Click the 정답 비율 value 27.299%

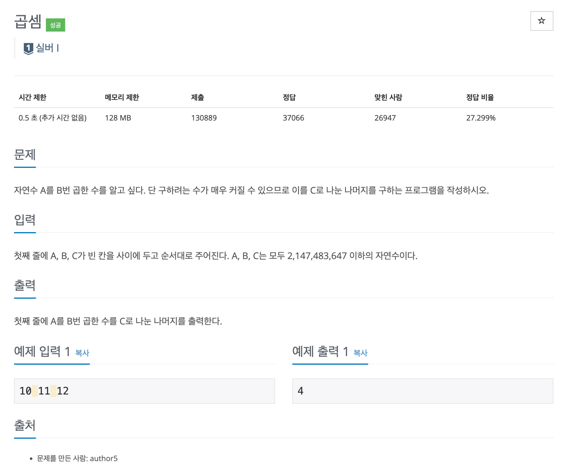481,118
